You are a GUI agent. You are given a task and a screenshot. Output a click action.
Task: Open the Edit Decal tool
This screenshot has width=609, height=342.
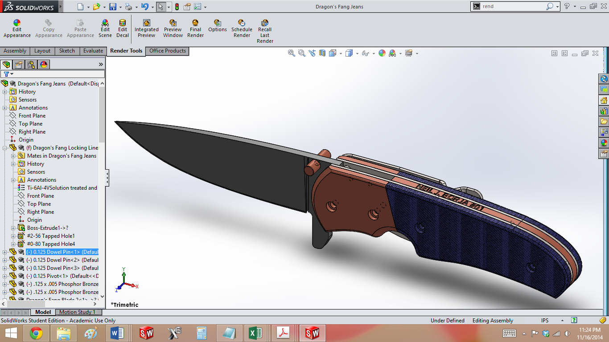tap(123, 29)
